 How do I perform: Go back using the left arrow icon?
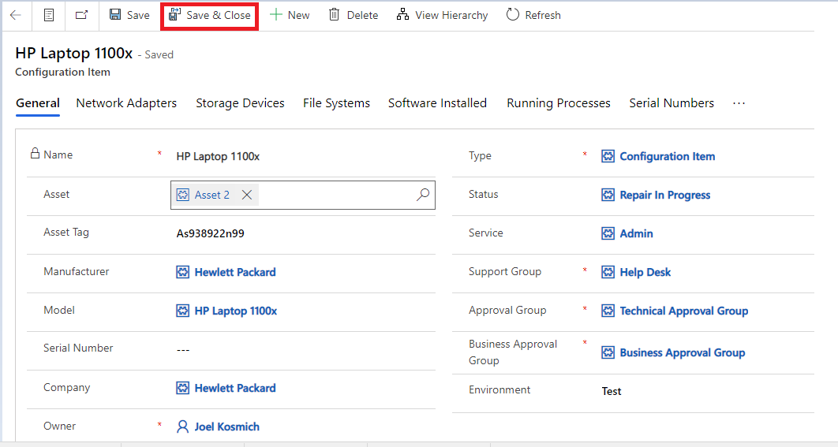[16, 15]
